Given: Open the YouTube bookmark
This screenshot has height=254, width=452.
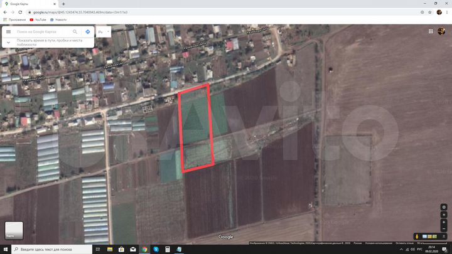Looking at the screenshot, I should click(38, 20).
